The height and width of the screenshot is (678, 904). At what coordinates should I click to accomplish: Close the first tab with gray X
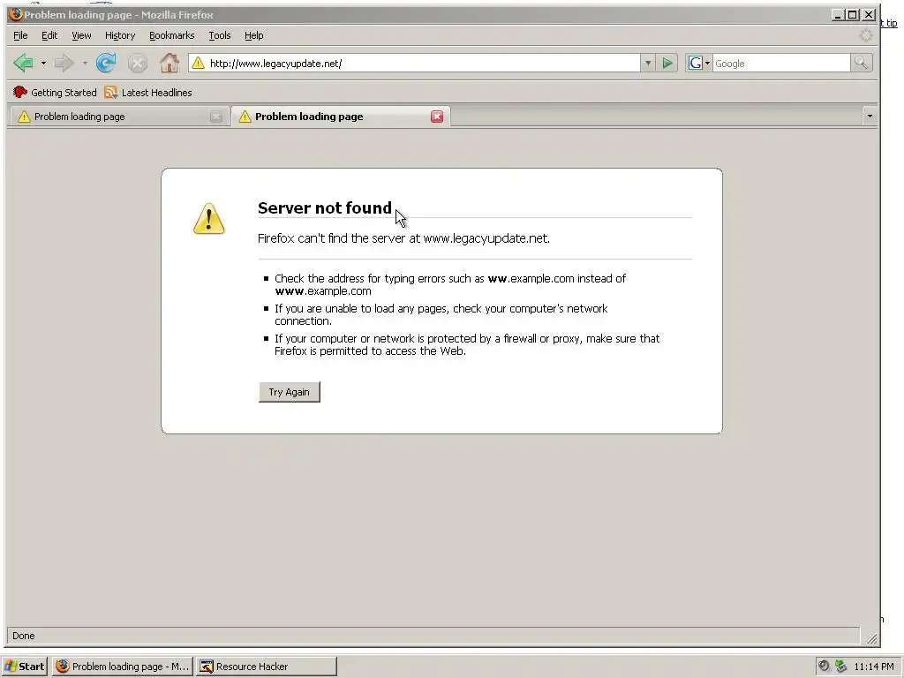[x=216, y=117]
